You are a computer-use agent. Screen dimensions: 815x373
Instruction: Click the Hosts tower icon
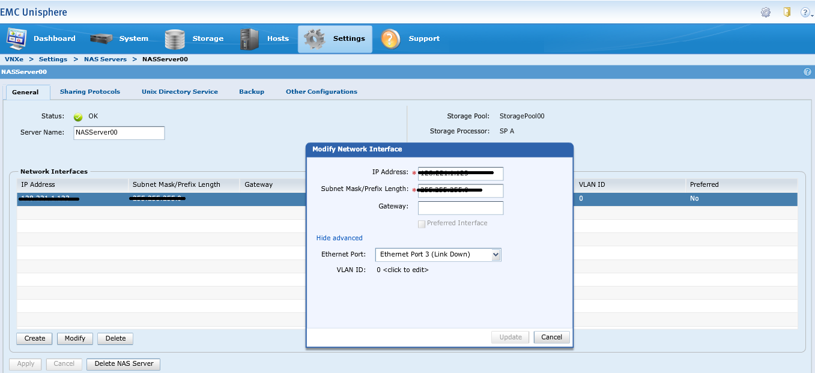(x=249, y=39)
